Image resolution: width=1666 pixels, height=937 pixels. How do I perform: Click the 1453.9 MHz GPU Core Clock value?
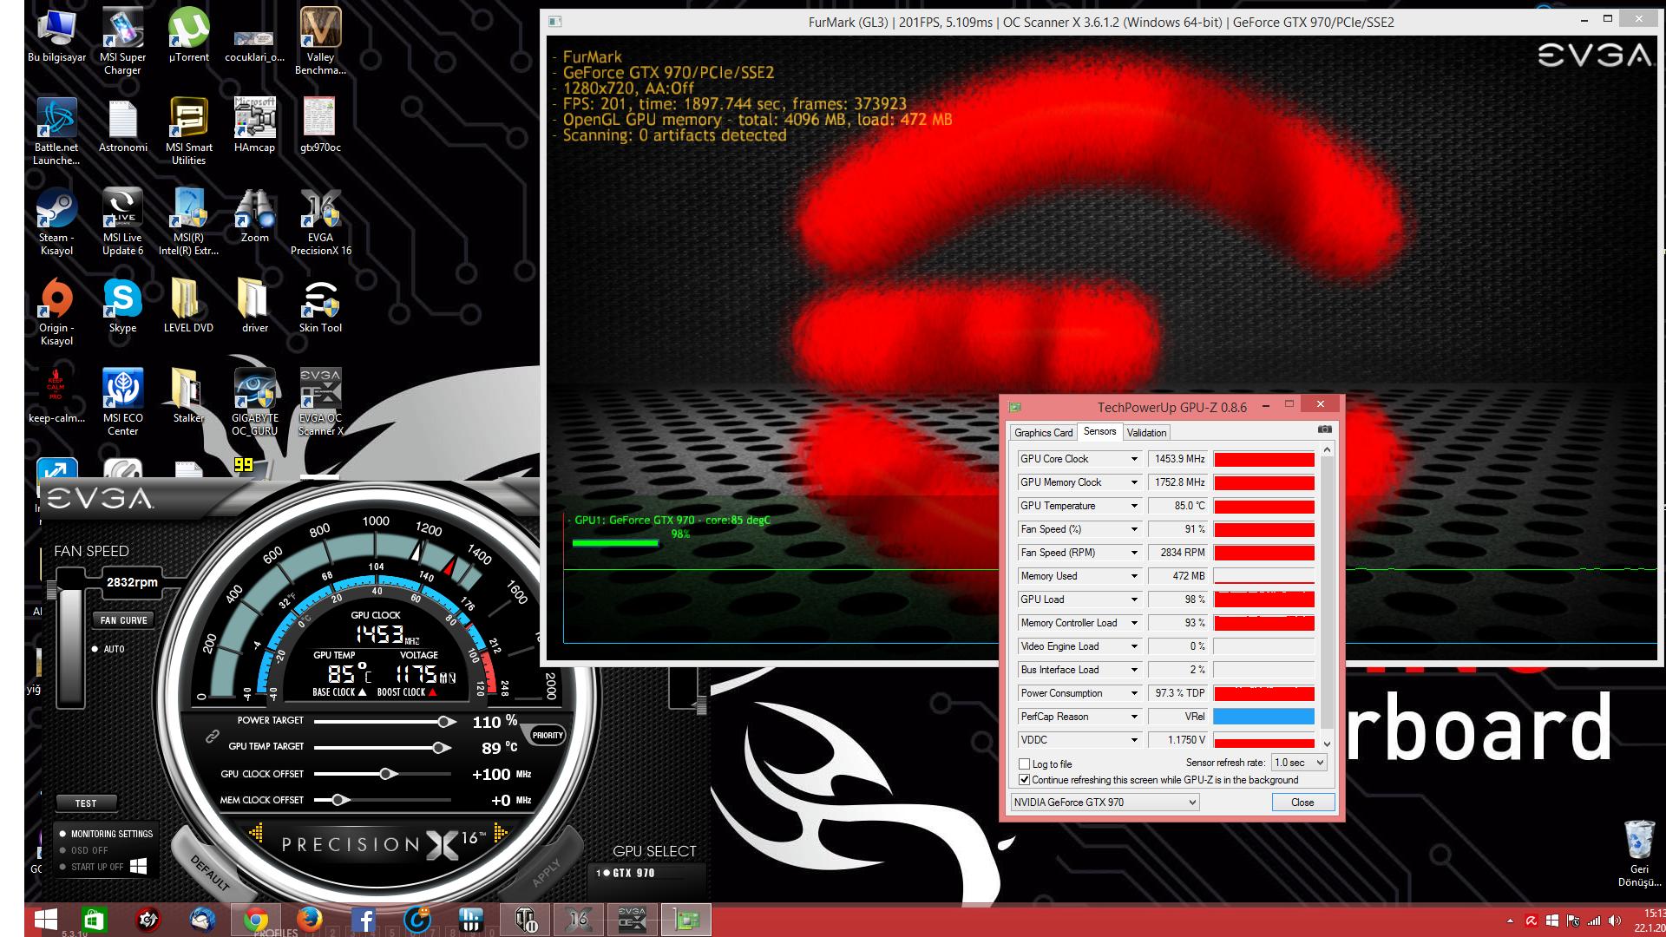click(x=1179, y=459)
